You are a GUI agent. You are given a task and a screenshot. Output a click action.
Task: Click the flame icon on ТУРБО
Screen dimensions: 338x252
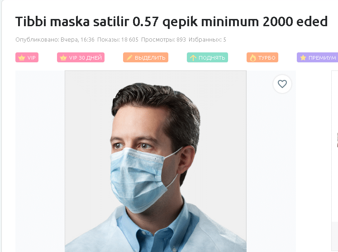click(x=252, y=58)
